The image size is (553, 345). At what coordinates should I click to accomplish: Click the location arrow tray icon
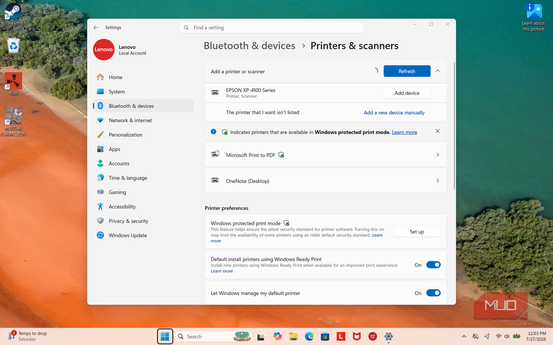click(487, 336)
